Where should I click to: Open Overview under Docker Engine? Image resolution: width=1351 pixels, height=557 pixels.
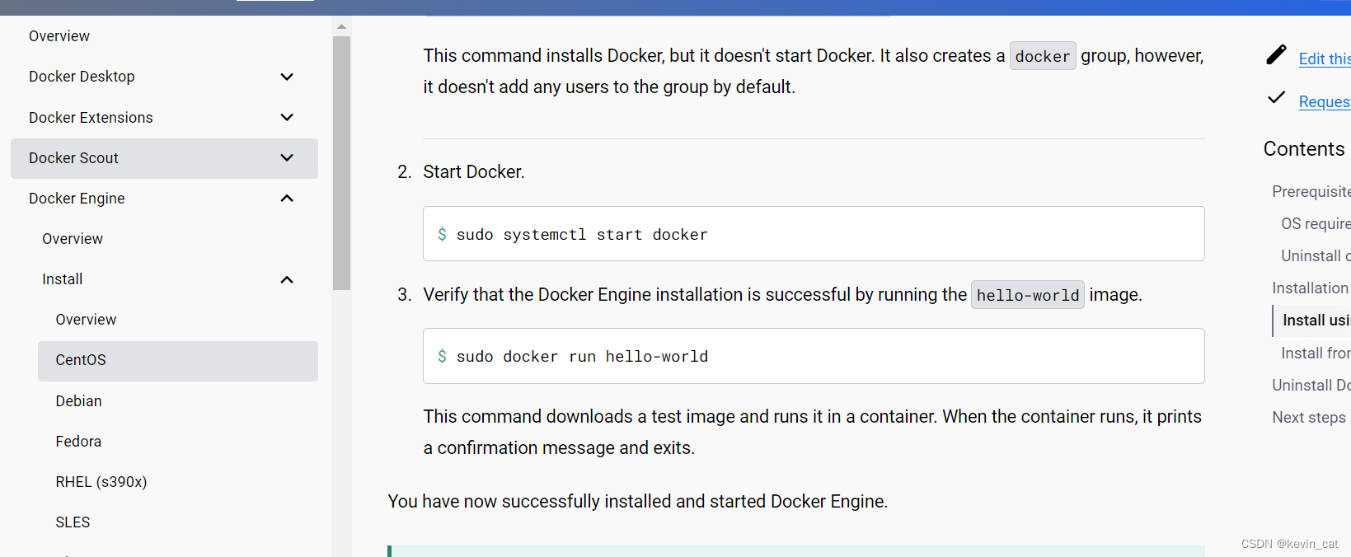73,239
